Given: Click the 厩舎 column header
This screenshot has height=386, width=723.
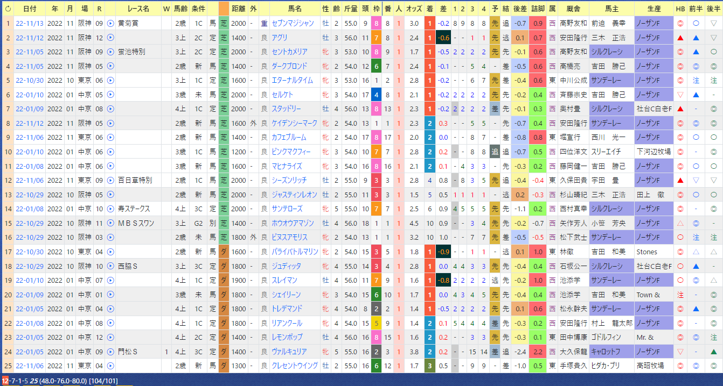Looking at the screenshot, I should click(573, 9).
